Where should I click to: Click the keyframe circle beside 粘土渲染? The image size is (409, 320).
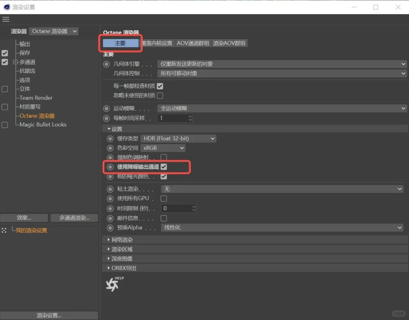(x=110, y=189)
